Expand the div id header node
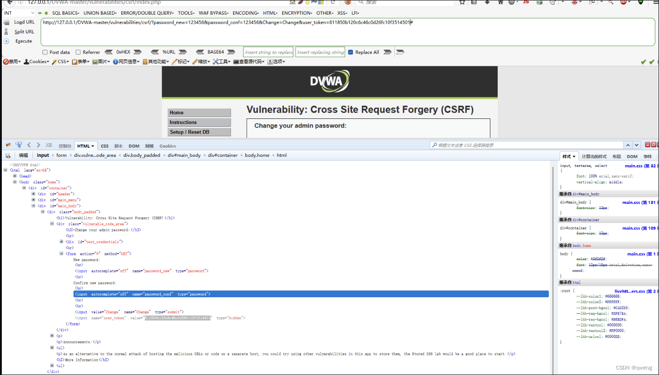The image size is (659, 375). pyautogui.click(x=33, y=194)
